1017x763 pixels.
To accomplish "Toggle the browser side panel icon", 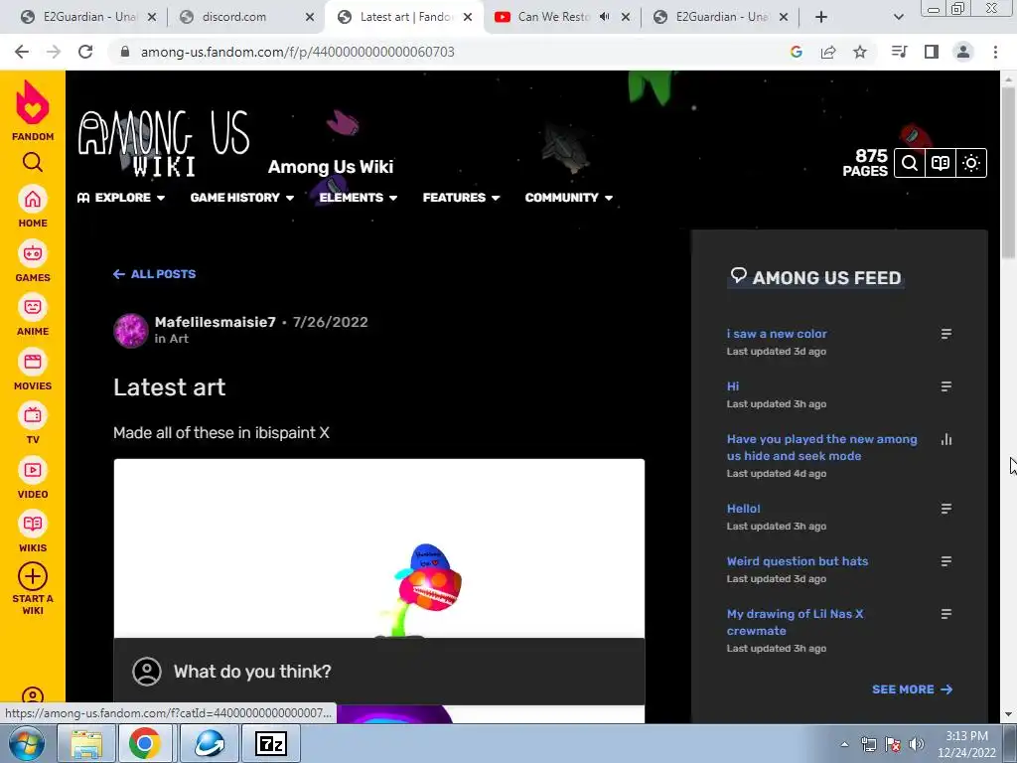I will coord(932,52).
